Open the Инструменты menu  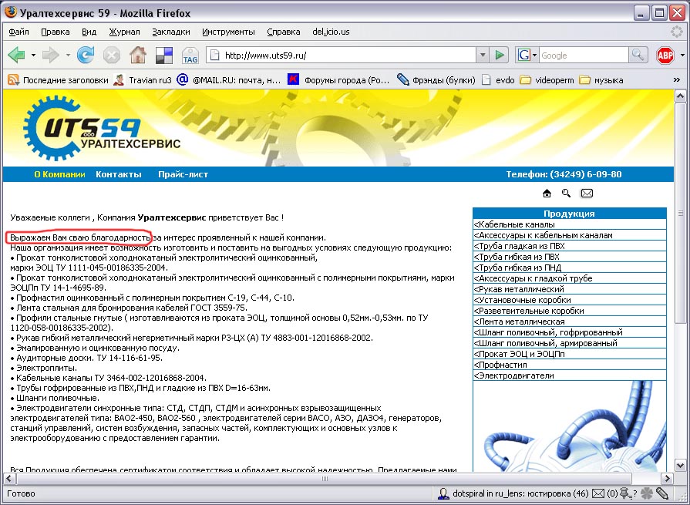(x=228, y=32)
